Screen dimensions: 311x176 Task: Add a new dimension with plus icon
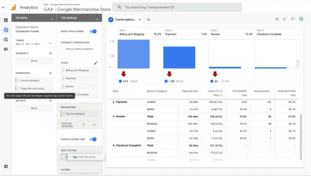click(50, 73)
